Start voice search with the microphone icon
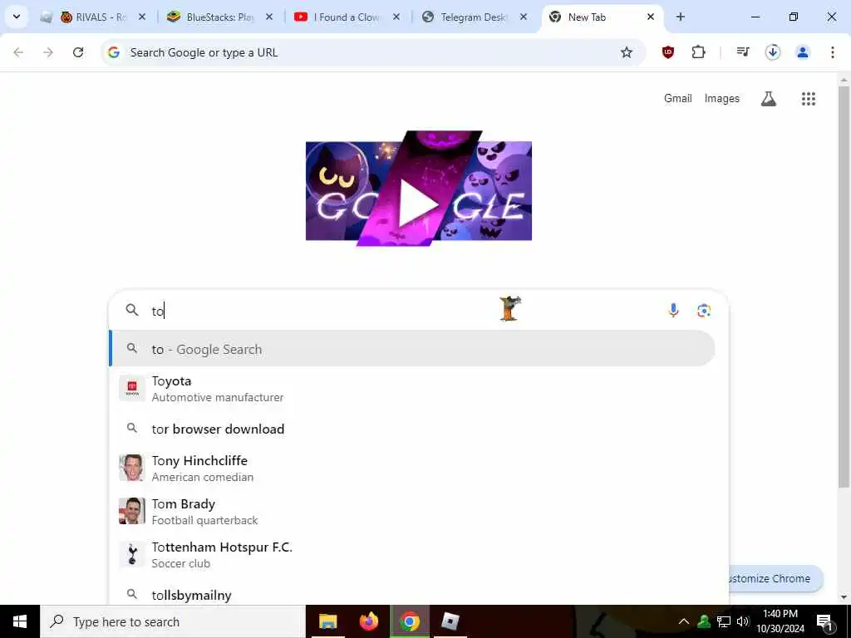The image size is (851, 638). pyautogui.click(x=673, y=311)
